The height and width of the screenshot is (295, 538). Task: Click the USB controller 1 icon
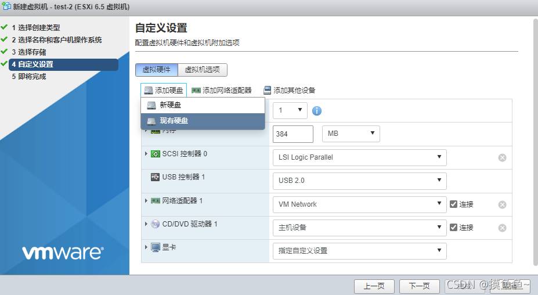click(155, 177)
